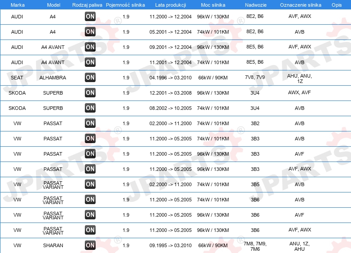The width and height of the screenshot is (351, 253).
Task: Click the engine codes AHU, ANU, 1Z
Action: [x=300, y=79]
